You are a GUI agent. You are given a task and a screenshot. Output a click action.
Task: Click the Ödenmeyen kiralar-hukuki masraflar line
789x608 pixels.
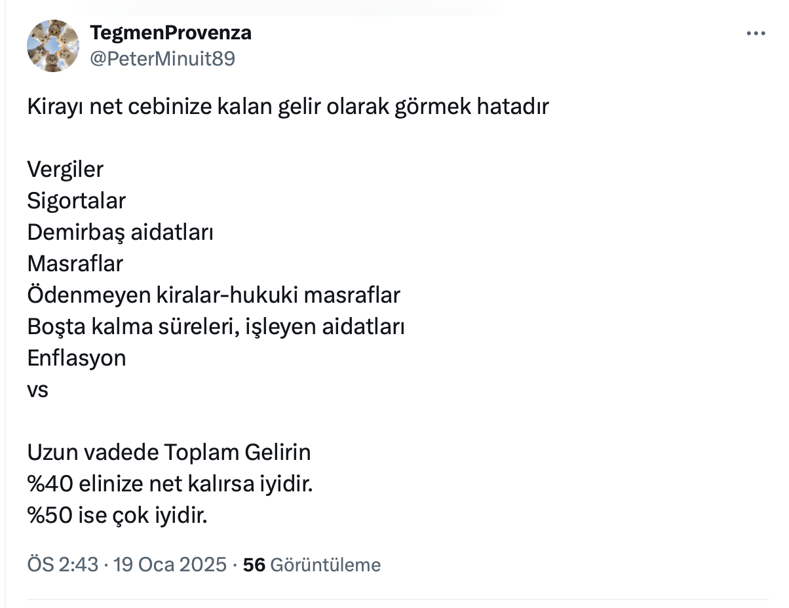(x=214, y=295)
